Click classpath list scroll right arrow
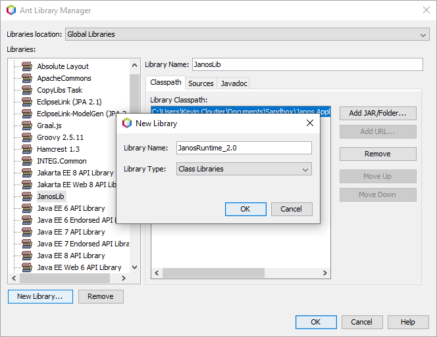The image size is (437, 337). [325, 273]
